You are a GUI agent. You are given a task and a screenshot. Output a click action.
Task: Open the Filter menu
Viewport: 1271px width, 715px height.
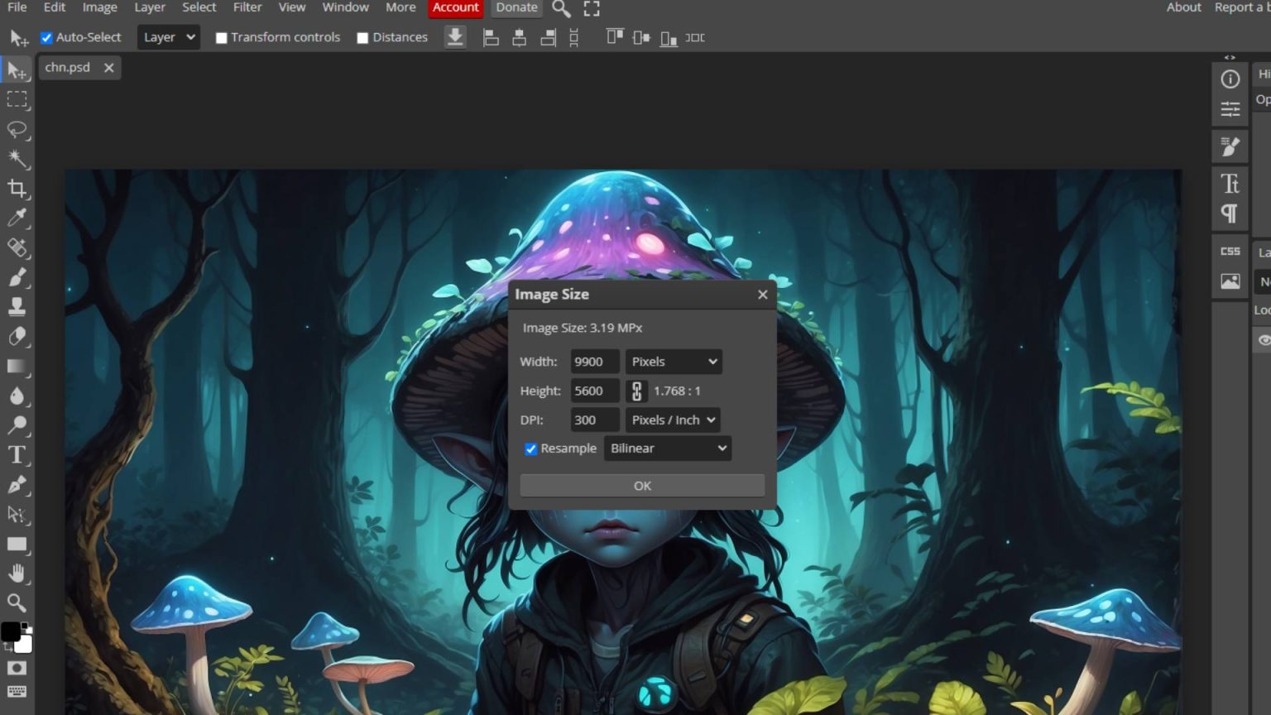click(247, 7)
